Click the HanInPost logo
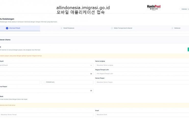This screenshot has width=189, height=124. [154, 7]
